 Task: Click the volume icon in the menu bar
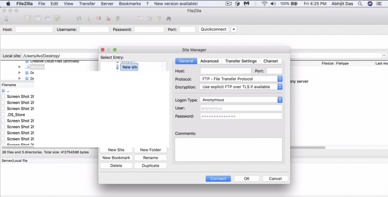pyautogui.click(x=273, y=4)
